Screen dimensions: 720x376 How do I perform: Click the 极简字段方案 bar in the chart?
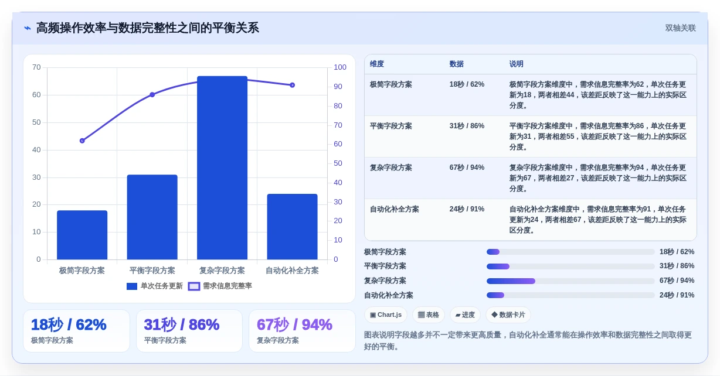click(x=82, y=235)
